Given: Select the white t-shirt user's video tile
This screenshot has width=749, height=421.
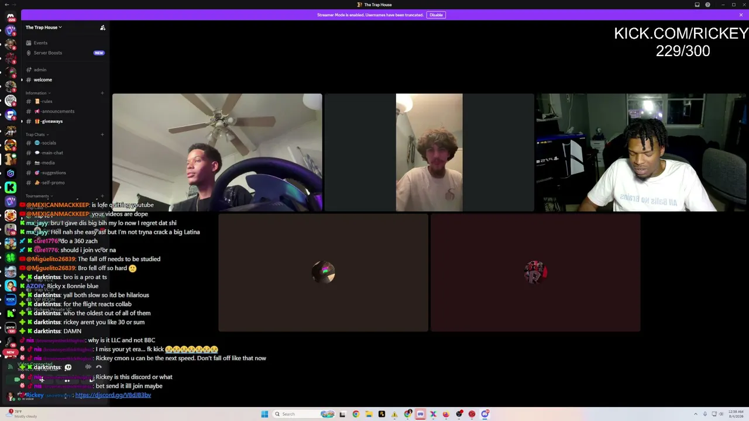Looking at the screenshot, I should pos(641,152).
